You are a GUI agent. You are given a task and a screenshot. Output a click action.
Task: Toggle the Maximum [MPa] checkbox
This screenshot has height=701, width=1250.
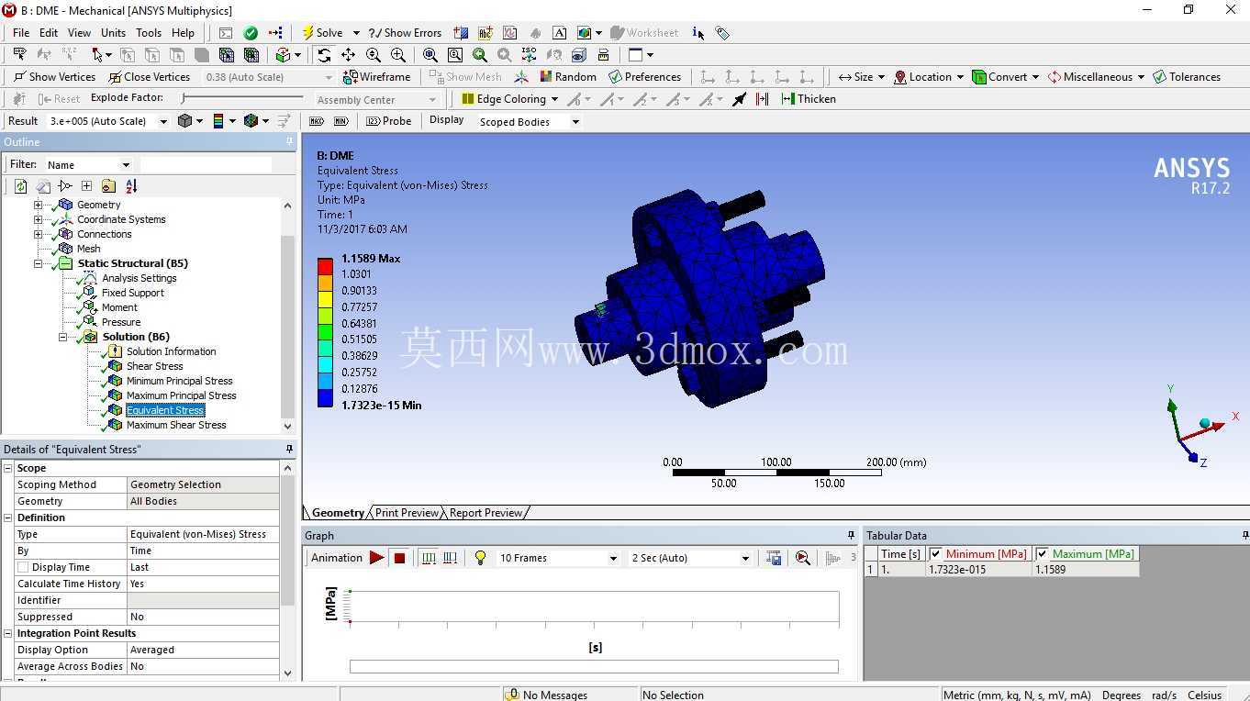pyautogui.click(x=1042, y=554)
